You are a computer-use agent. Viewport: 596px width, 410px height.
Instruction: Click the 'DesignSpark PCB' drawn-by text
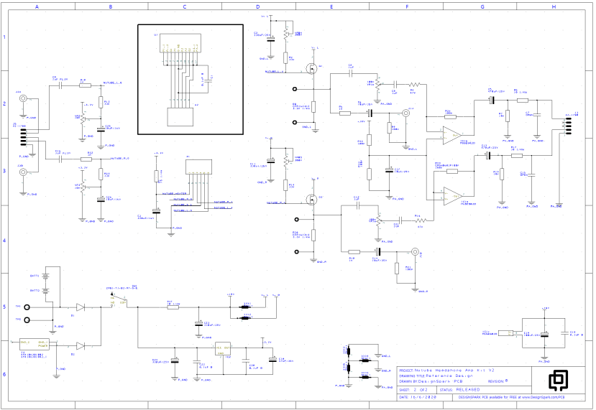tap(440, 381)
